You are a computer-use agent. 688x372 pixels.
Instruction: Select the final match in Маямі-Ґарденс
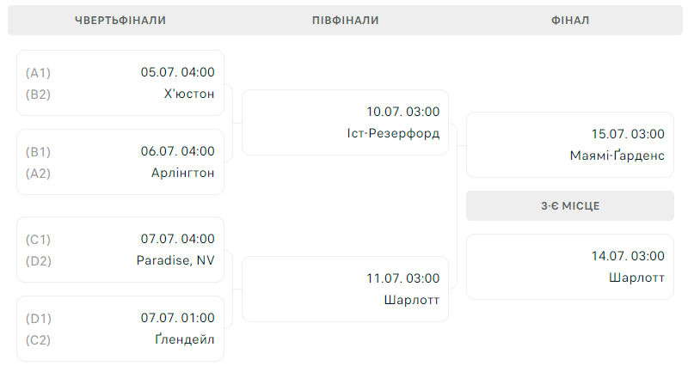point(570,144)
